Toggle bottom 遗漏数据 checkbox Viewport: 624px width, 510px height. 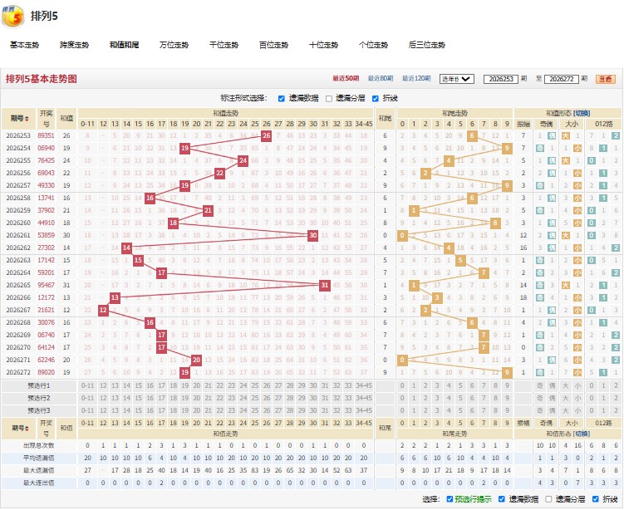click(502, 499)
